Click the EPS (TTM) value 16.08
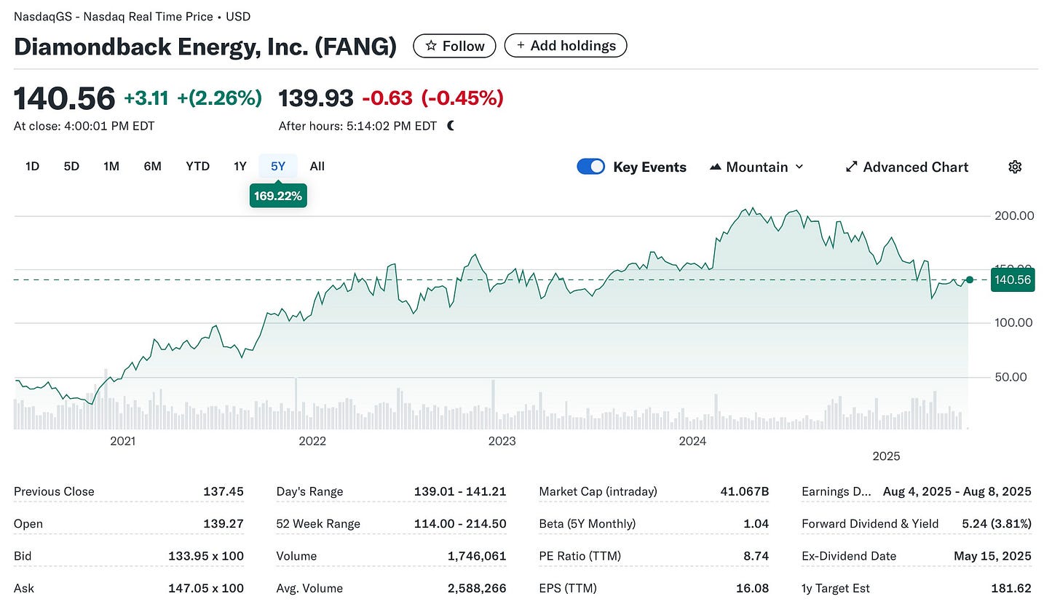Screen dimensions: 1060x615 tap(752, 588)
